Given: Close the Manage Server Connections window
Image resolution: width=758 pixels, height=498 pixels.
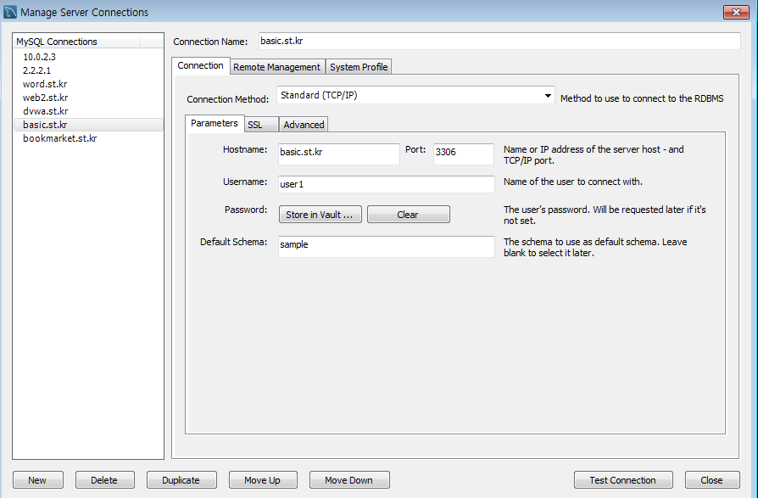Looking at the screenshot, I should (736, 12).
